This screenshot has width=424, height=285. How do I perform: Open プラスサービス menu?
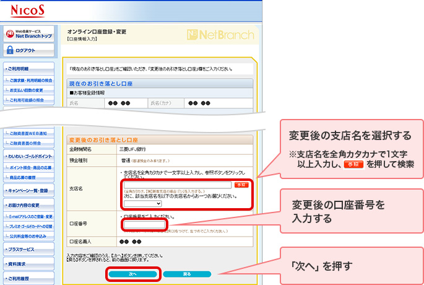pos(28,249)
